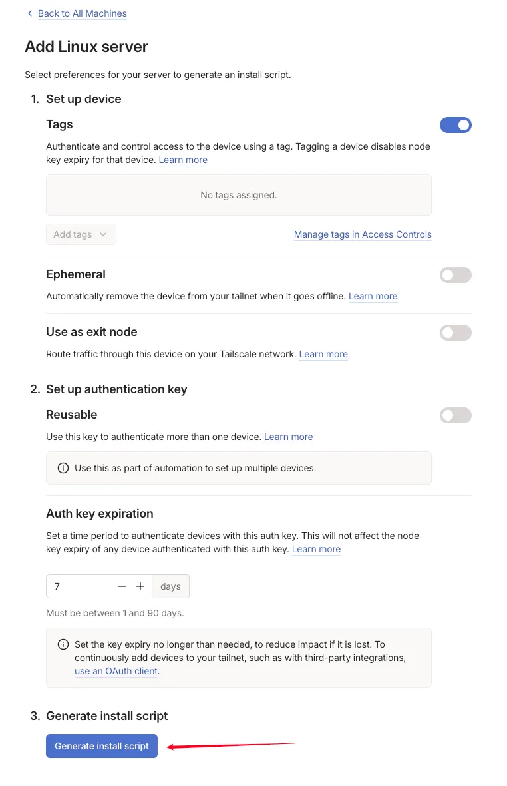Viewport: 507px width, 786px height.
Task: Click the expiration days input field
Action: click(x=80, y=586)
